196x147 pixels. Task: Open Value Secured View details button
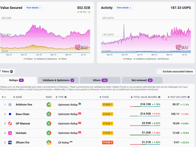34,8
